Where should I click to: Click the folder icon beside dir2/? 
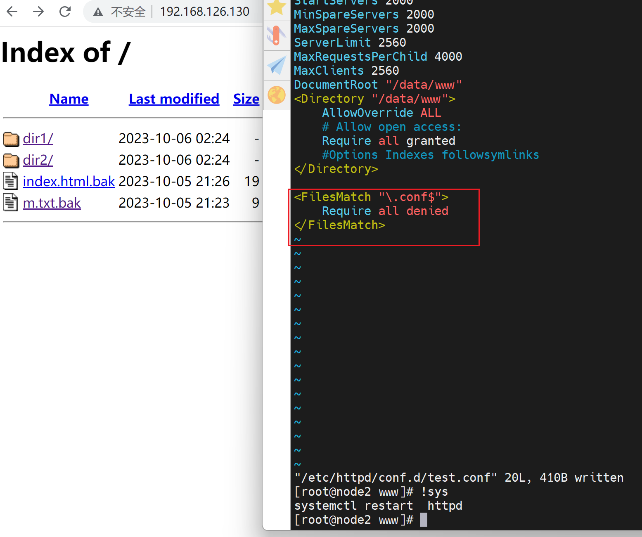click(11, 161)
